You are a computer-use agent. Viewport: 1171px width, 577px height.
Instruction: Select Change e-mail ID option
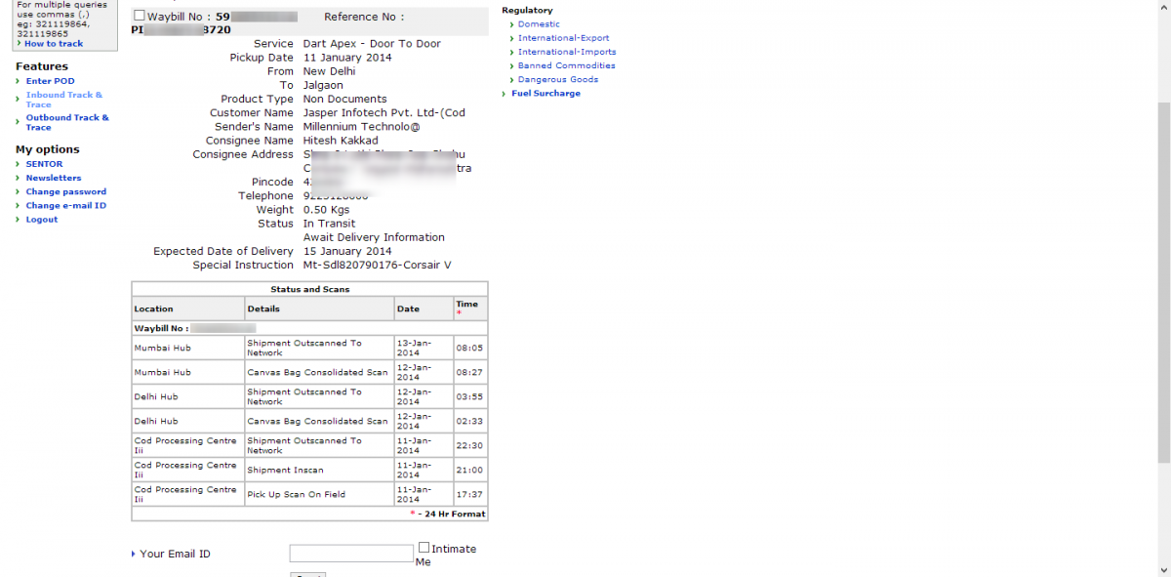coord(65,206)
